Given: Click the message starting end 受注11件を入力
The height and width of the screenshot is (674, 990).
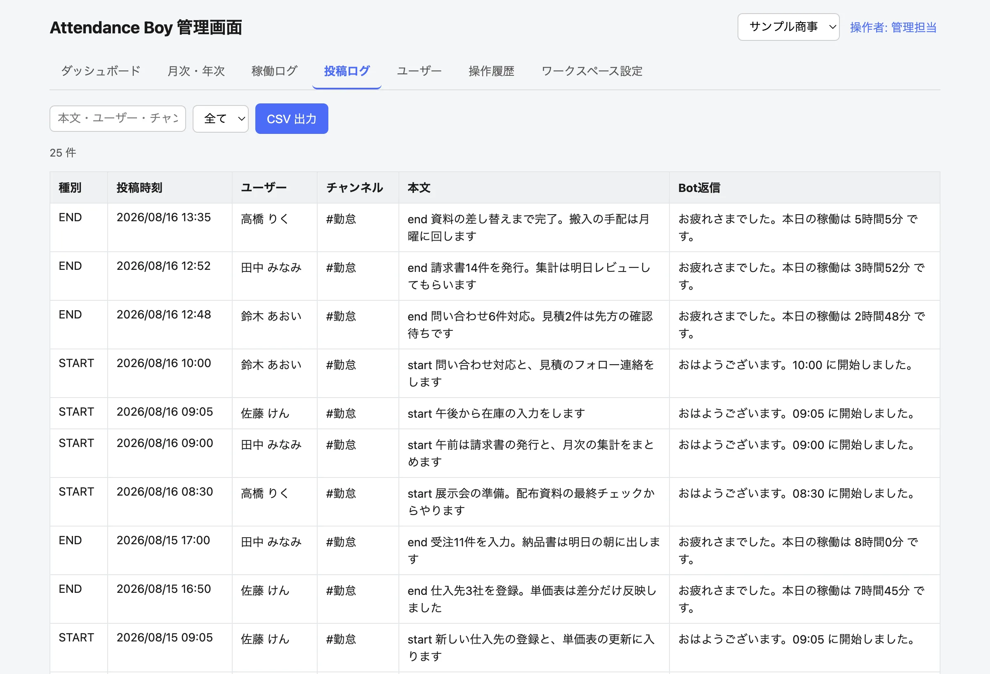Looking at the screenshot, I should [534, 550].
